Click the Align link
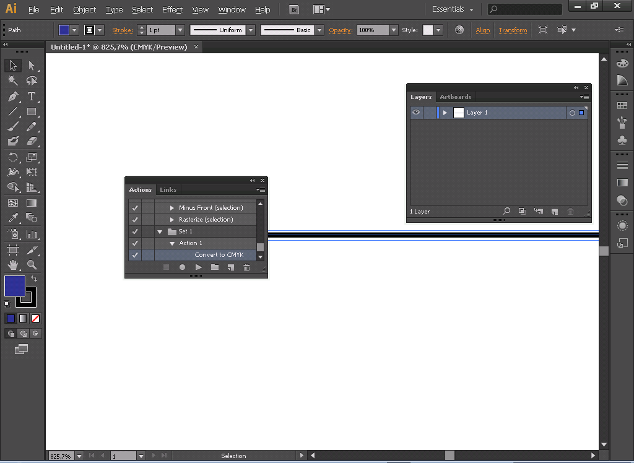Viewport: 634px width, 463px height. (483, 30)
